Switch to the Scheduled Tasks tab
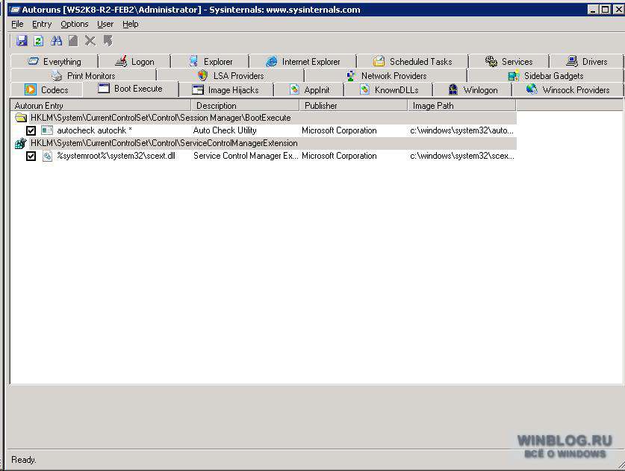625x471 pixels. point(412,61)
